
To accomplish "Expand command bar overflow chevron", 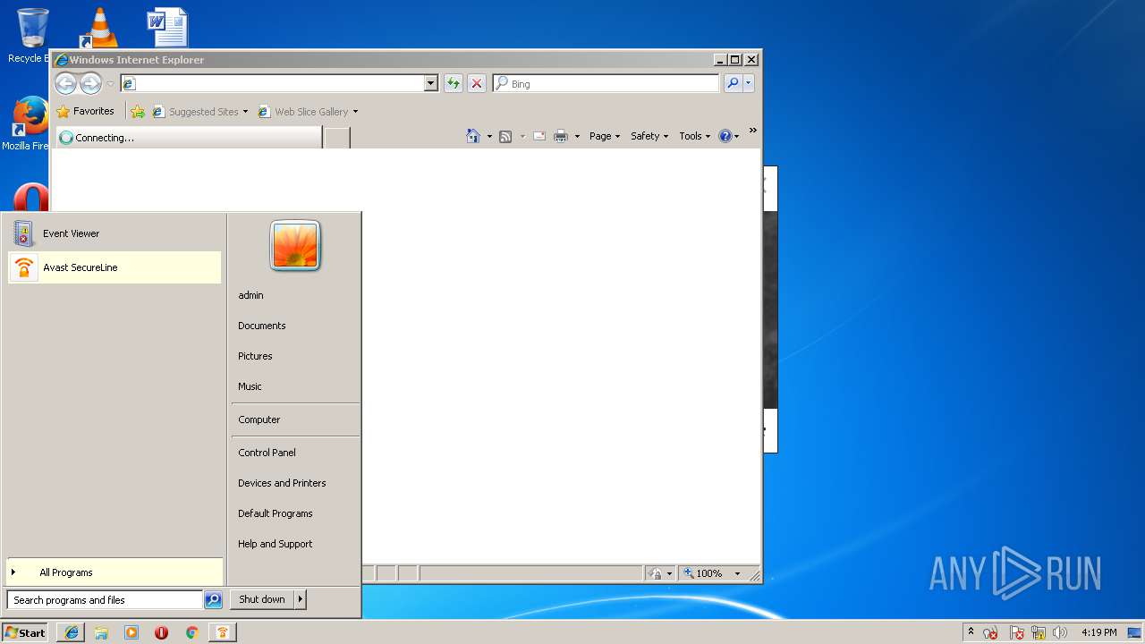I will point(752,131).
